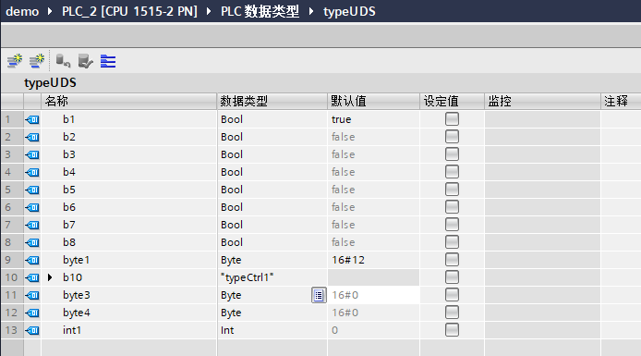Click the PLC 数据类型 breadcrumb
Viewport: 641px width, 356px height.
[260, 11]
